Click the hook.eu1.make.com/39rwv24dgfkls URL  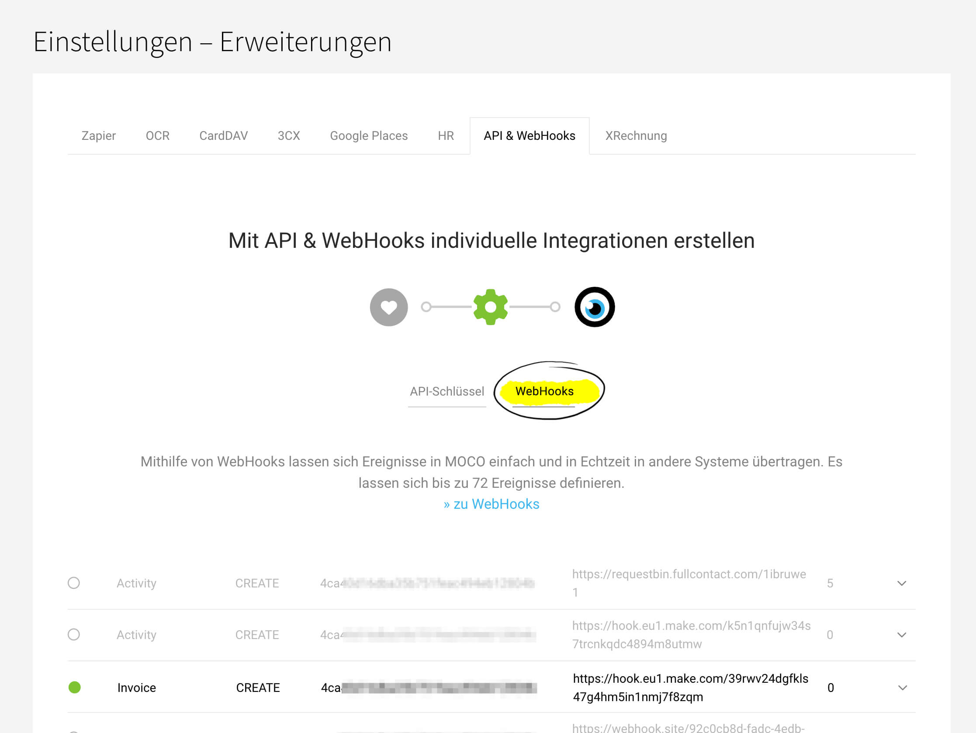coord(691,688)
